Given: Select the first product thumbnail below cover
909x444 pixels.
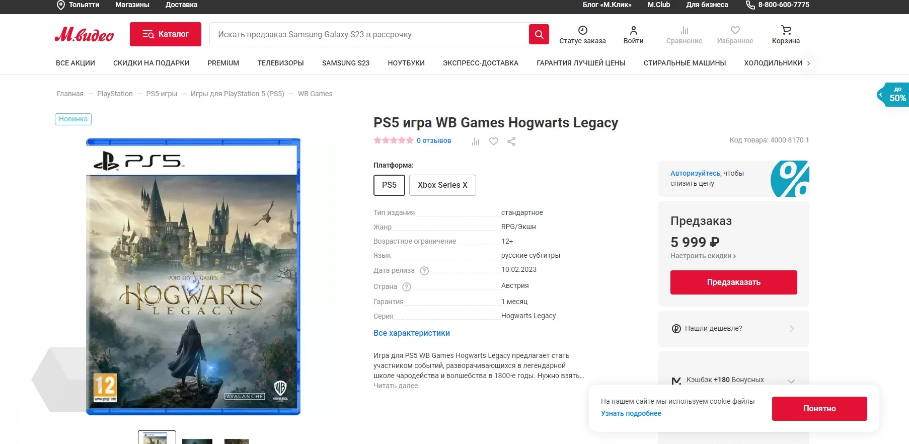Looking at the screenshot, I should pyautogui.click(x=157, y=437).
